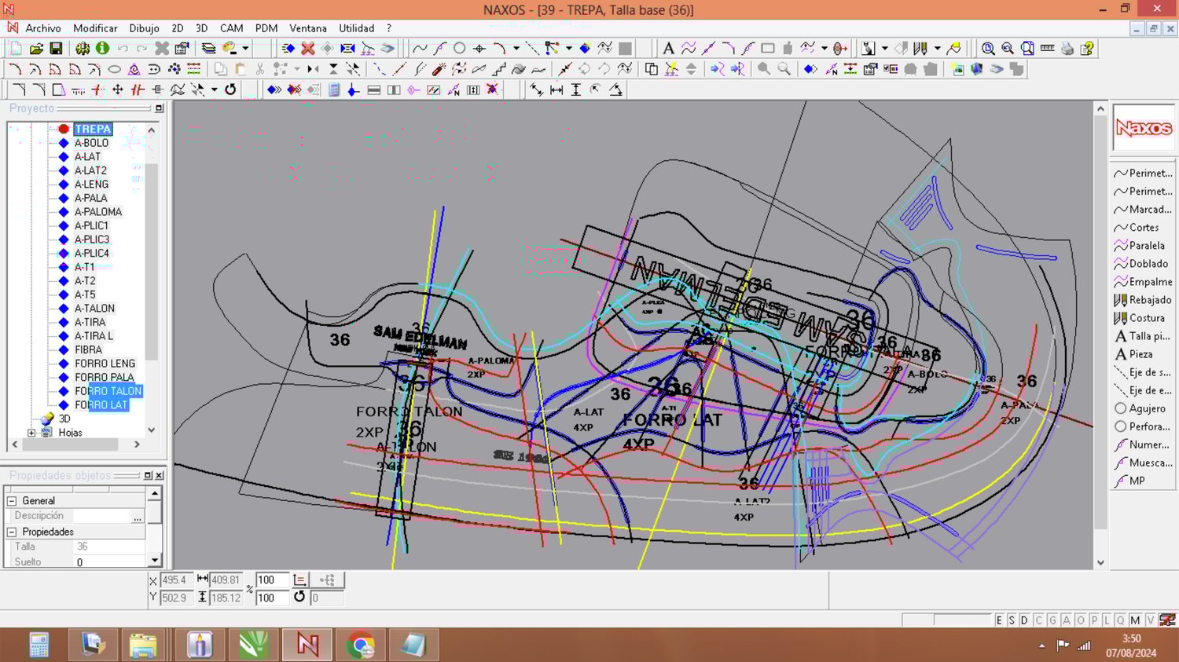The image size is (1179, 662).
Task: Open the Utilidad menu
Action: click(x=357, y=28)
